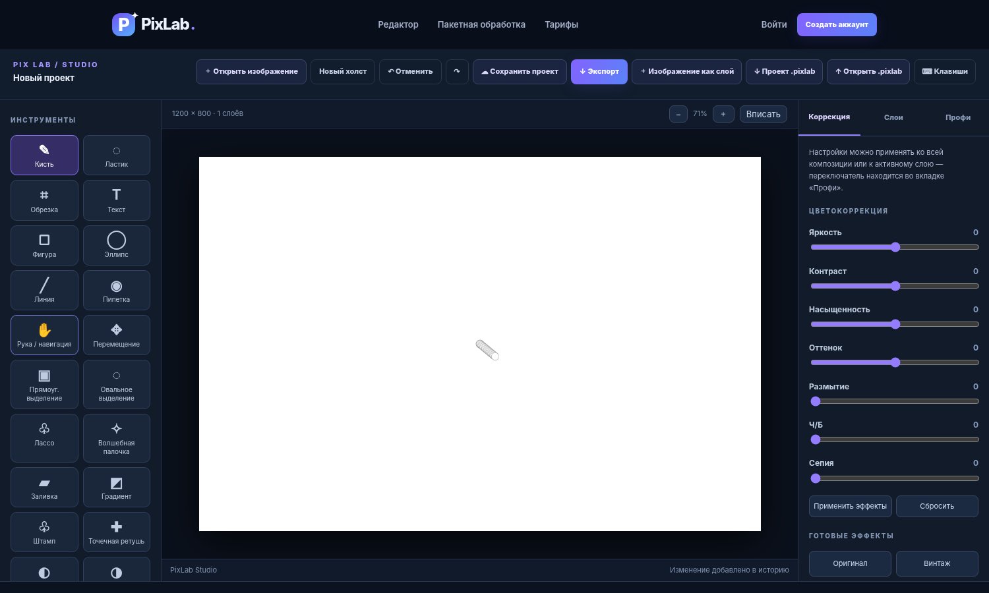This screenshot has height=593, width=989.
Task: Activate the Пипетка eyedropper tool
Action: (x=116, y=290)
